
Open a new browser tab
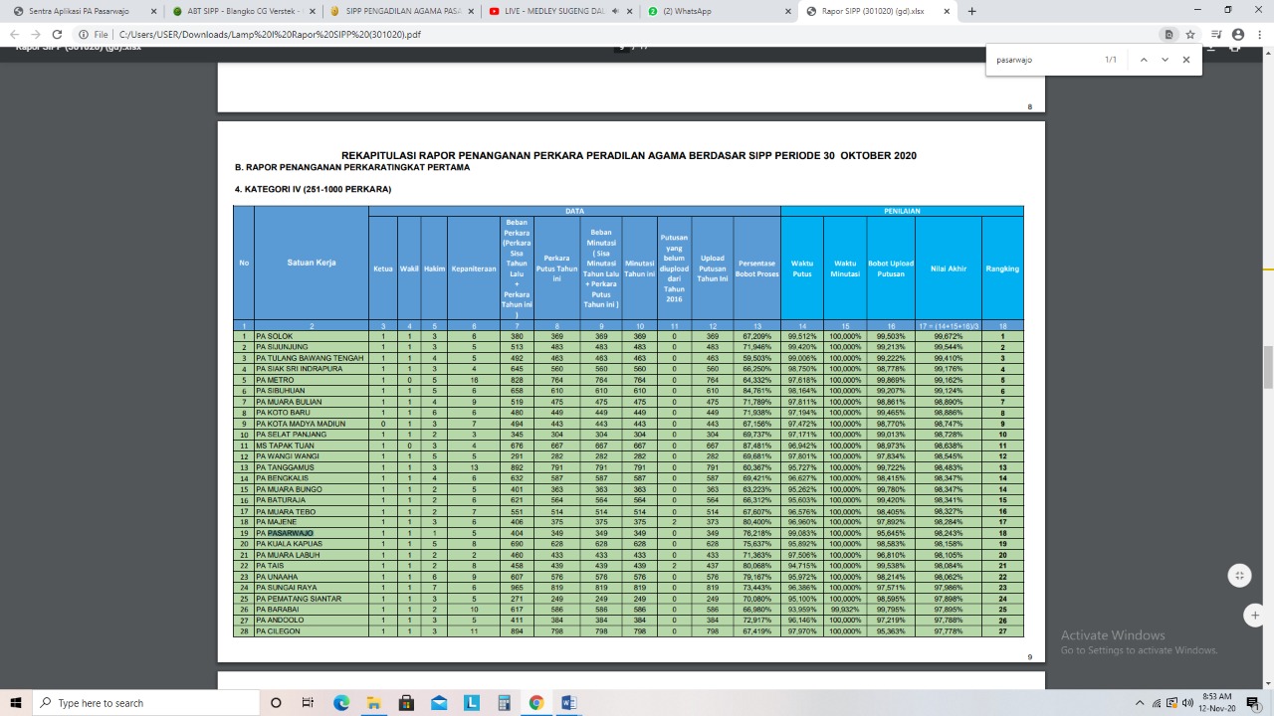tap(971, 11)
